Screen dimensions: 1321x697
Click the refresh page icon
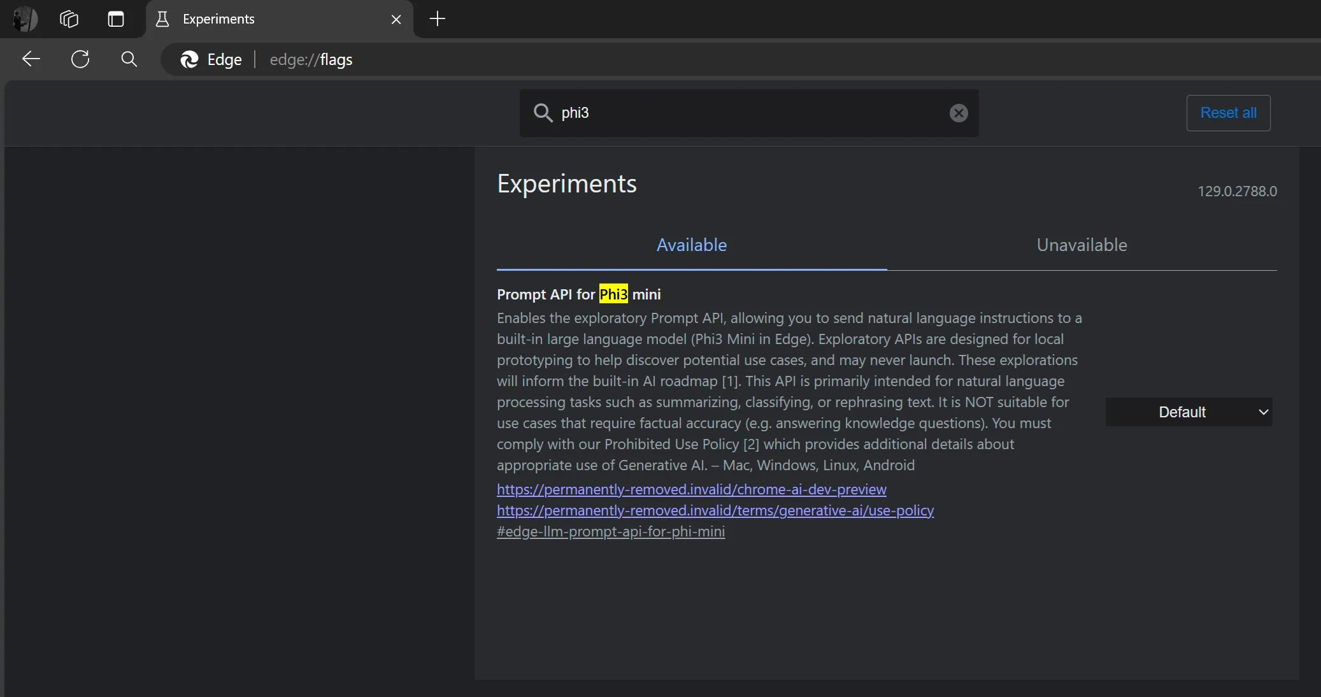pos(80,59)
